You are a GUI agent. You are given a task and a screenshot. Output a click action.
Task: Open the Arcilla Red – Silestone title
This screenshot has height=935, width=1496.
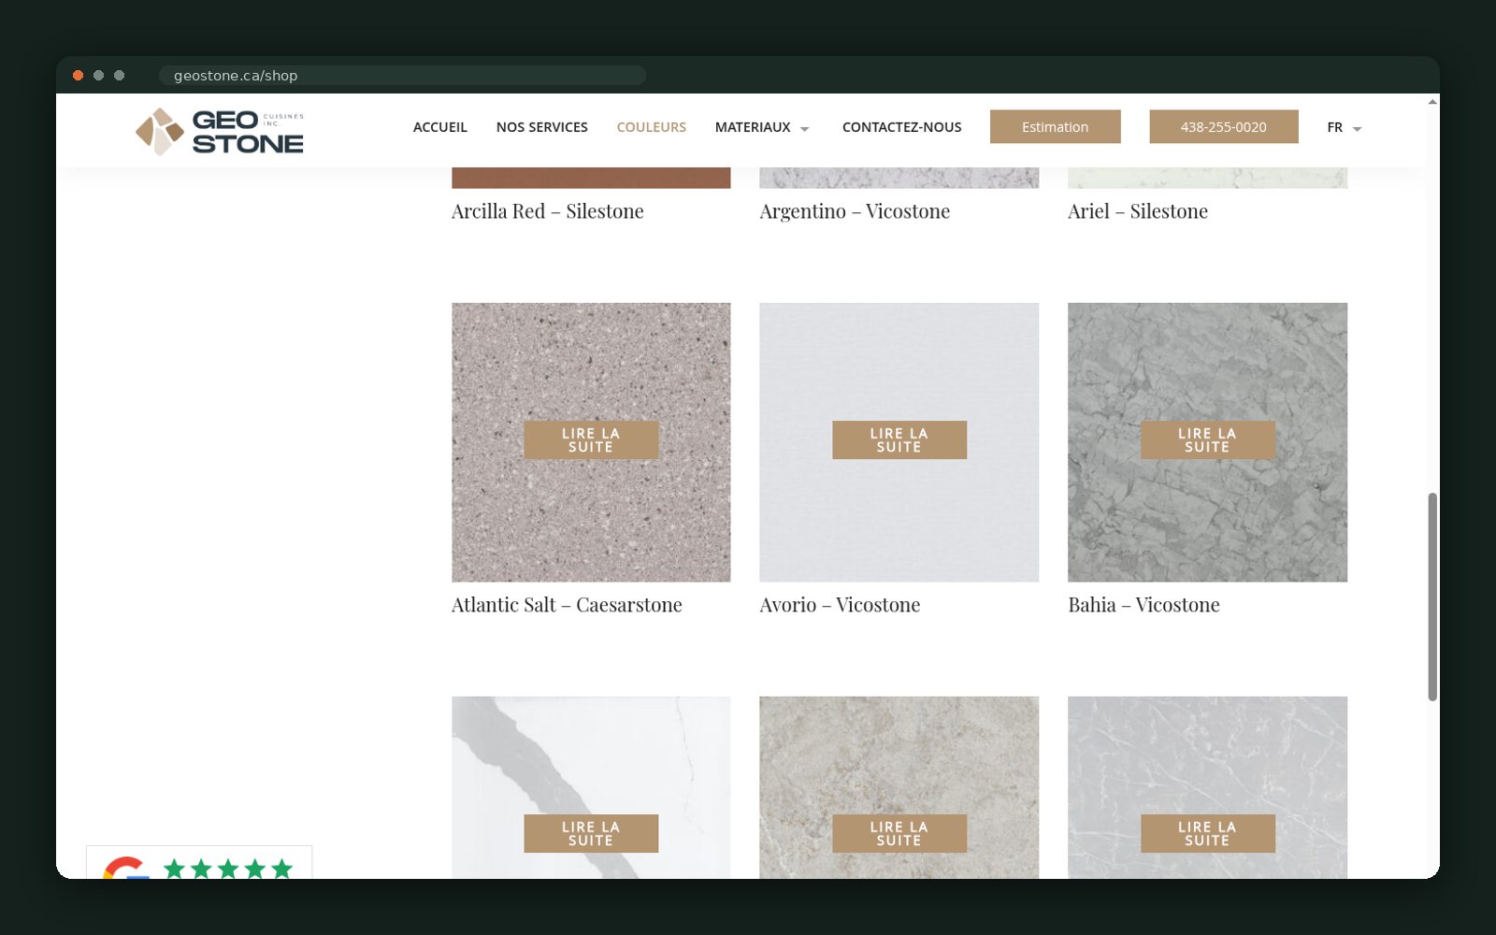point(548,211)
